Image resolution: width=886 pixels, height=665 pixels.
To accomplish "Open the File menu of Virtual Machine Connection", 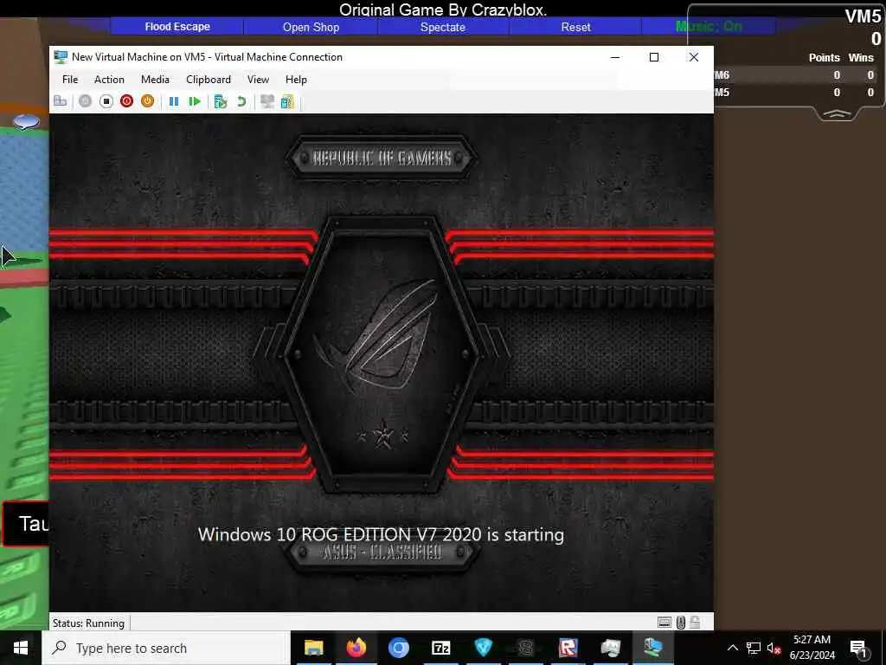I will click(x=70, y=79).
